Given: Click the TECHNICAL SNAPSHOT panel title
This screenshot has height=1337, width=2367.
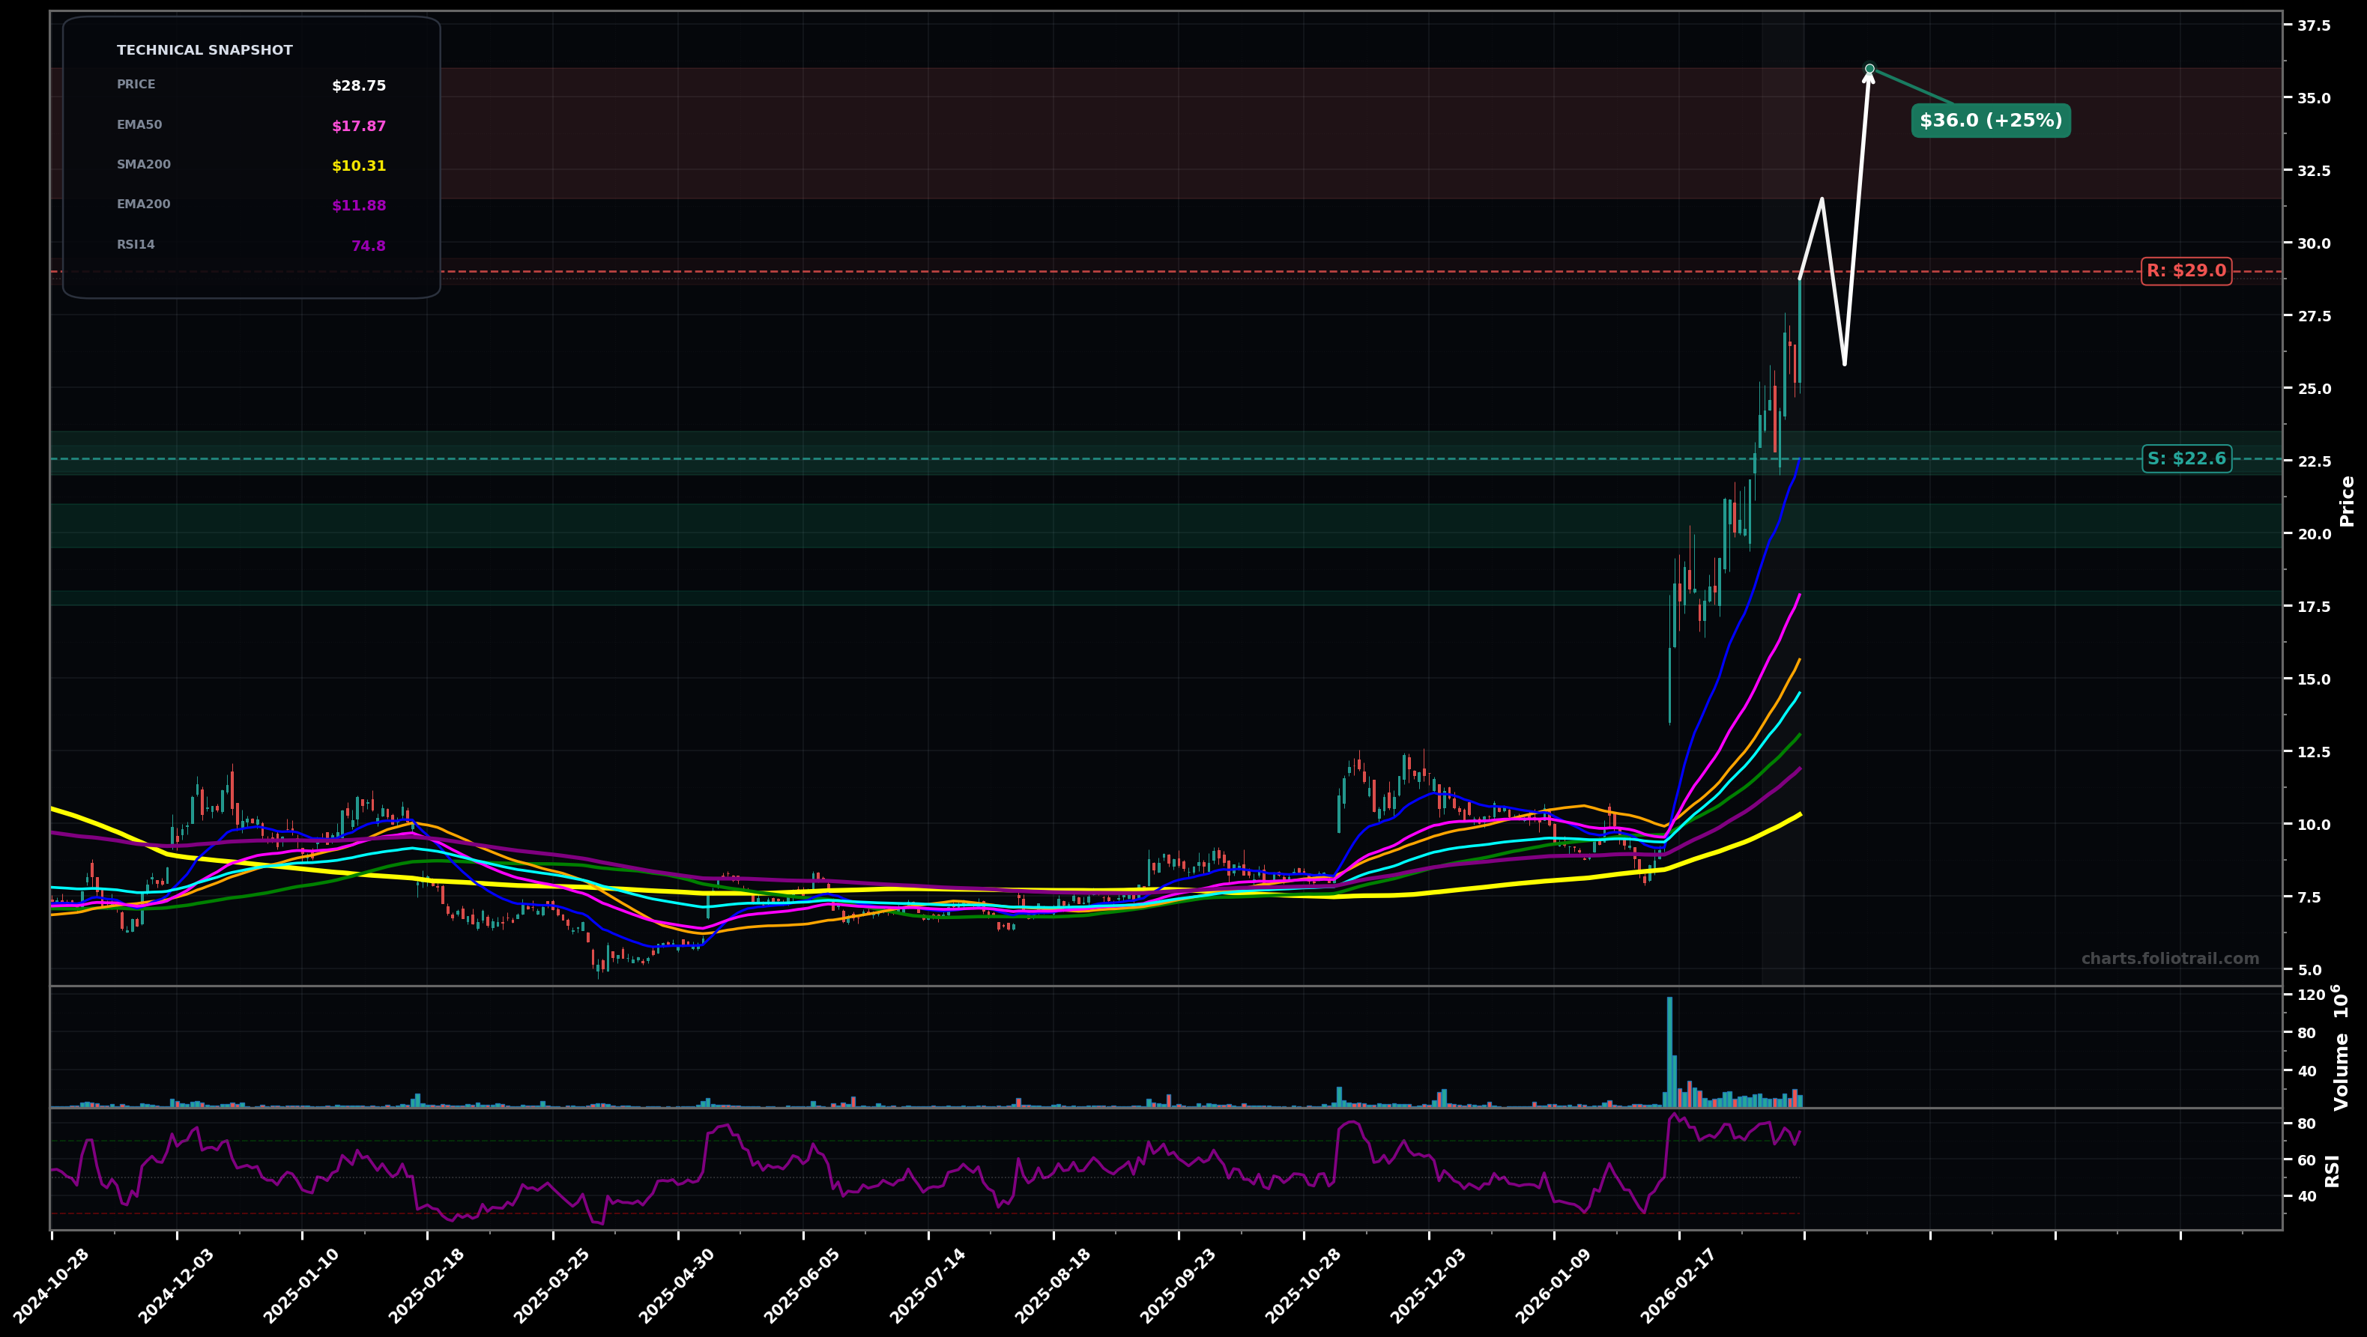Looking at the screenshot, I should (x=204, y=49).
